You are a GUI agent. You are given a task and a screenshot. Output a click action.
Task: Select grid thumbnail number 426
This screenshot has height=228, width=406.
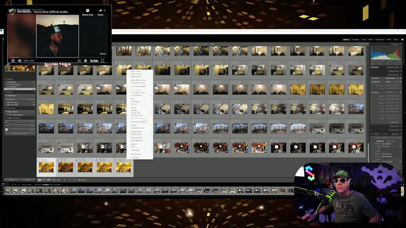tap(46, 167)
